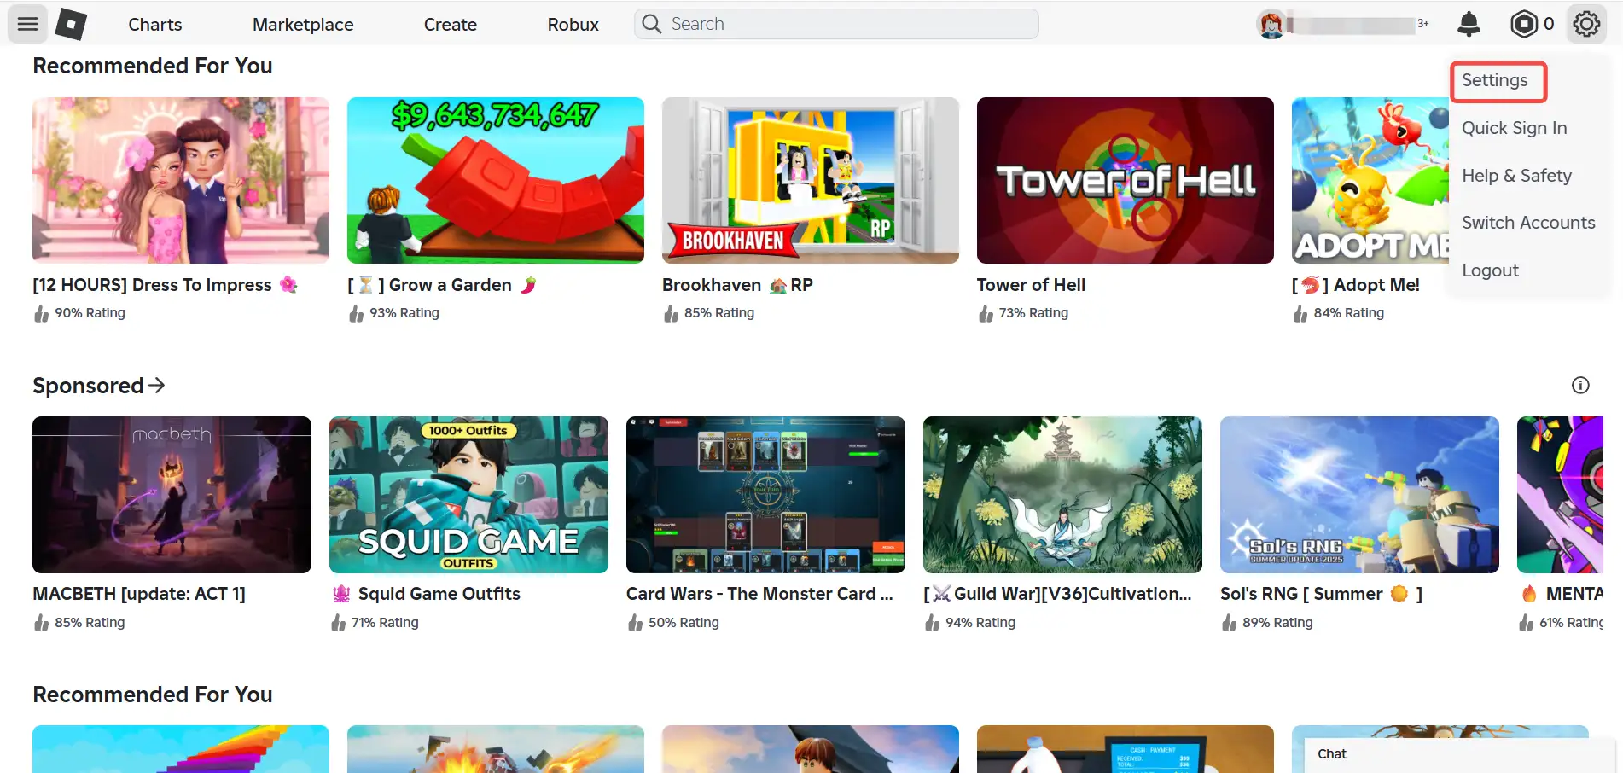Click the Squid Game Outfits title
1623x773 pixels.
click(426, 594)
